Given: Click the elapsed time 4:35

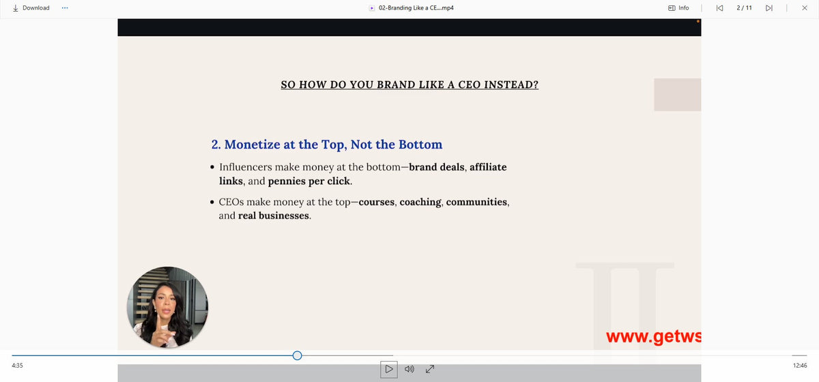Looking at the screenshot, I should tap(18, 366).
